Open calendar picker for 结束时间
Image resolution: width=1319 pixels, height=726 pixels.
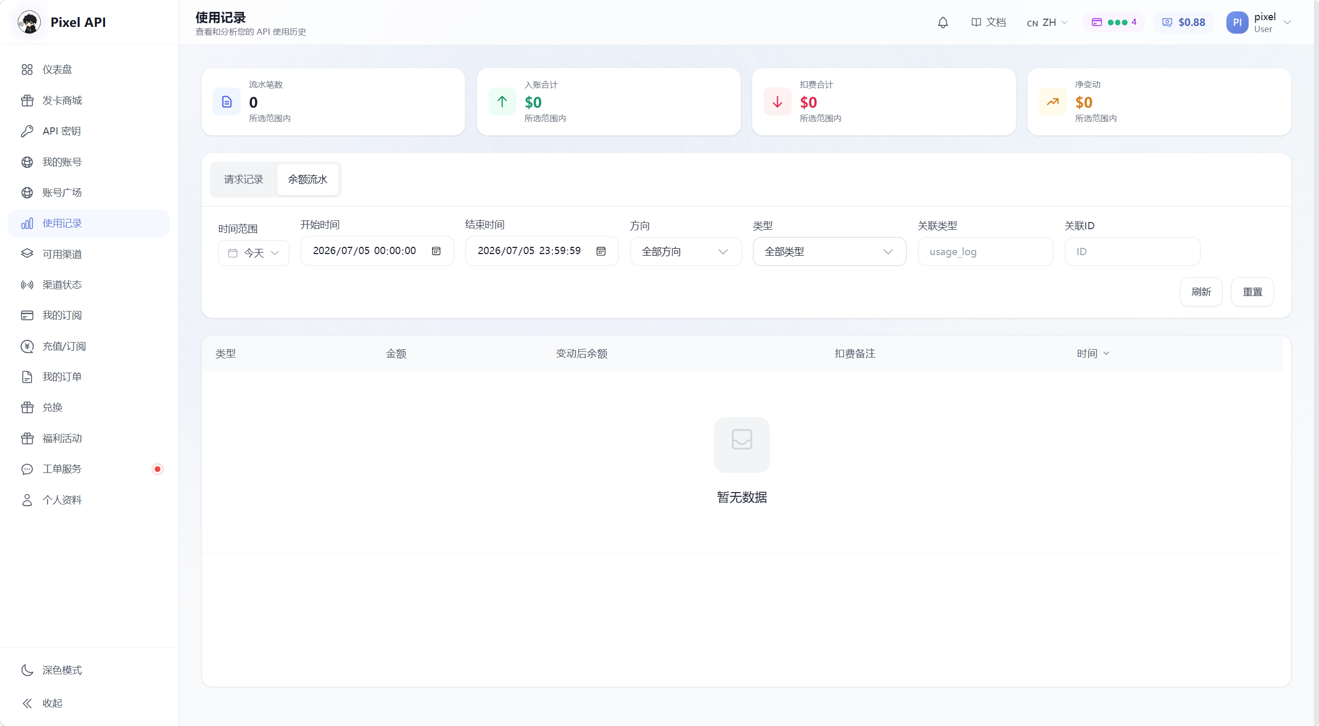click(601, 251)
